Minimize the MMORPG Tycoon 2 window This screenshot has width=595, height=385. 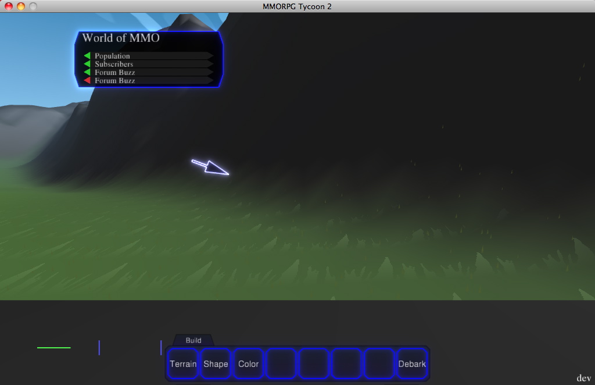[x=21, y=6]
